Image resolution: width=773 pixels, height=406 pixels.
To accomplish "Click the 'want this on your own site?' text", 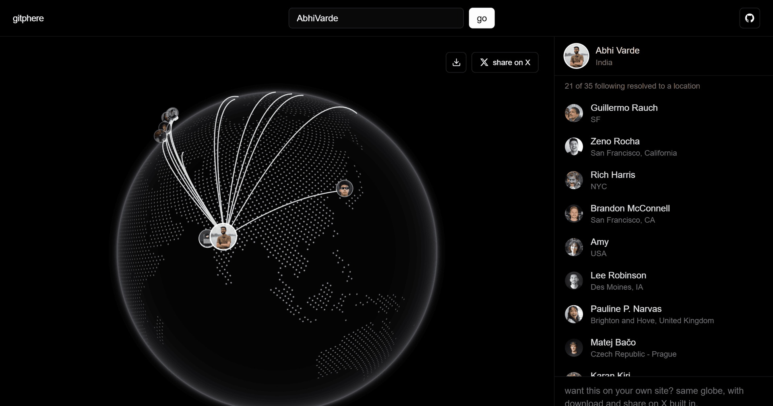I will pyautogui.click(x=654, y=396).
